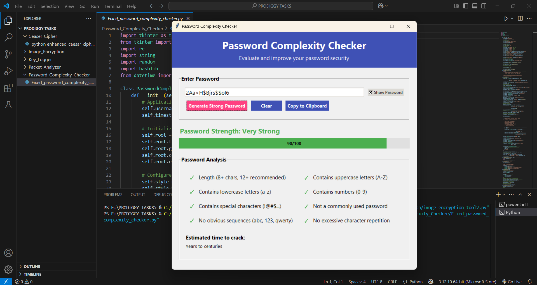The width and height of the screenshot is (537, 285).
Task: Select the Python terminal instance
Action: click(x=516, y=212)
